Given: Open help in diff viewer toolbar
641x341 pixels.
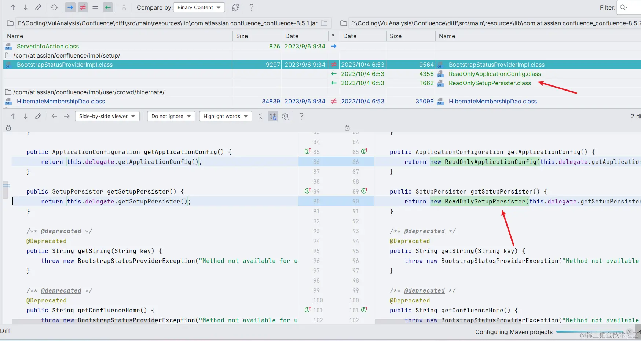Looking at the screenshot, I should click(301, 116).
